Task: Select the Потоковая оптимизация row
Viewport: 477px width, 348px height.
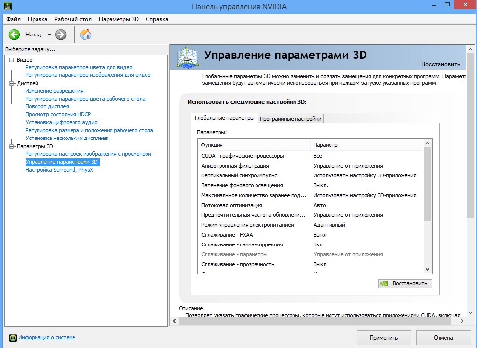Action: (x=310, y=205)
